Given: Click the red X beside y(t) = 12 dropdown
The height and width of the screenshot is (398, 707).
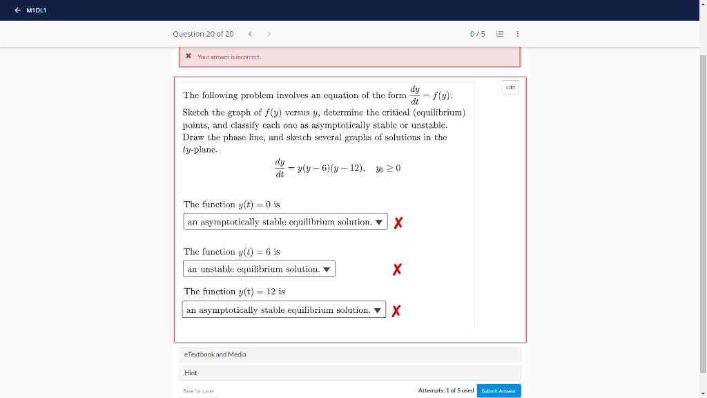Looking at the screenshot, I should 396,311.
